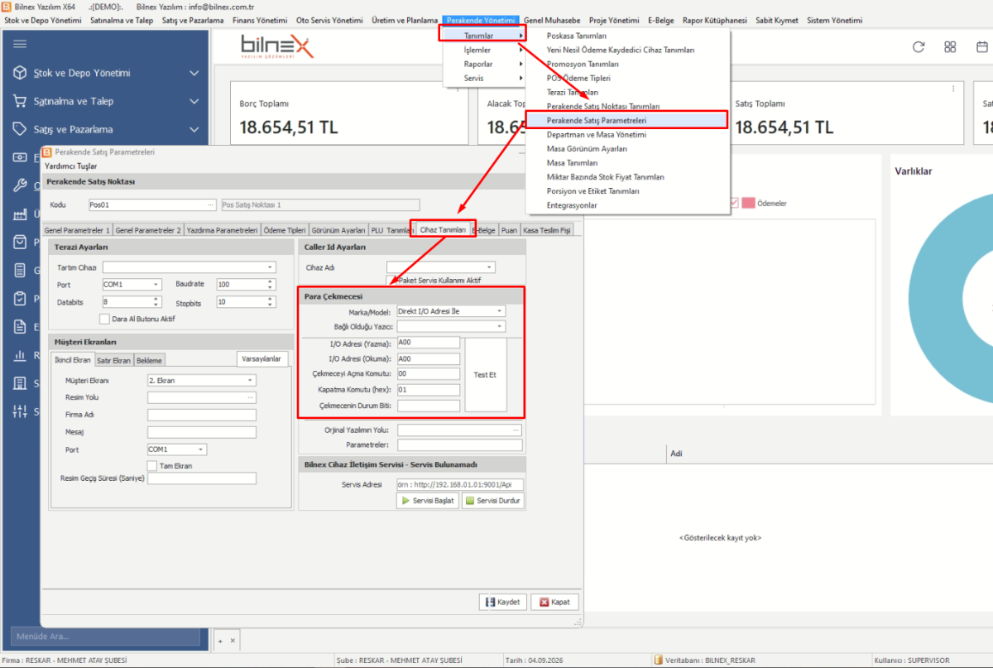The width and height of the screenshot is (993, 668).
Task: Open the Müşteri Ekranı dropdown
Action: click(x=250, y=381)
